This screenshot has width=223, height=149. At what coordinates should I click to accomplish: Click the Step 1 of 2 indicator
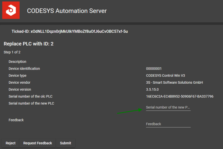pyautogui.click(x=12, y=52)
